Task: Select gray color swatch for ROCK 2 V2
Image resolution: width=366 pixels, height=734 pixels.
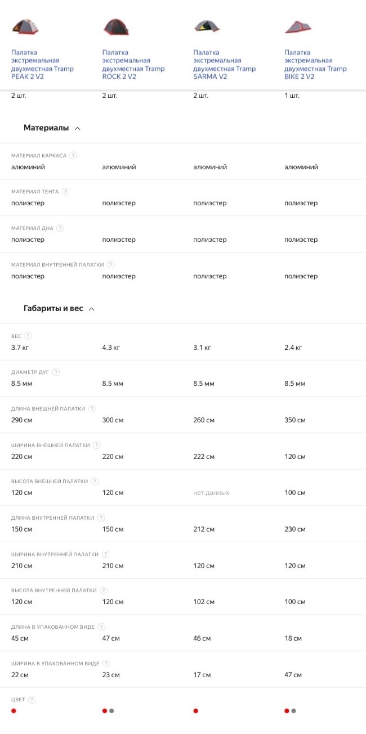Action: (111, 711)
